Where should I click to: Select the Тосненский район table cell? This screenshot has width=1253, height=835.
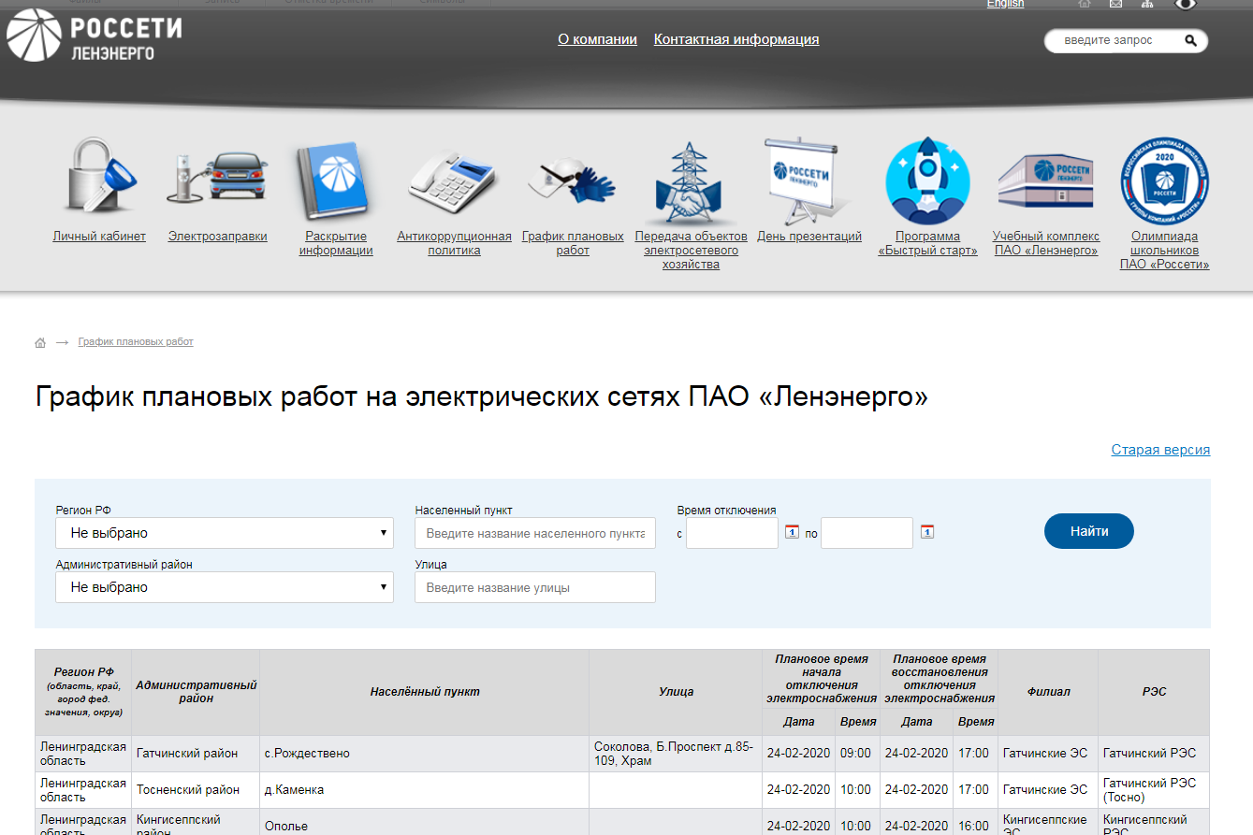tap(196, 790)
